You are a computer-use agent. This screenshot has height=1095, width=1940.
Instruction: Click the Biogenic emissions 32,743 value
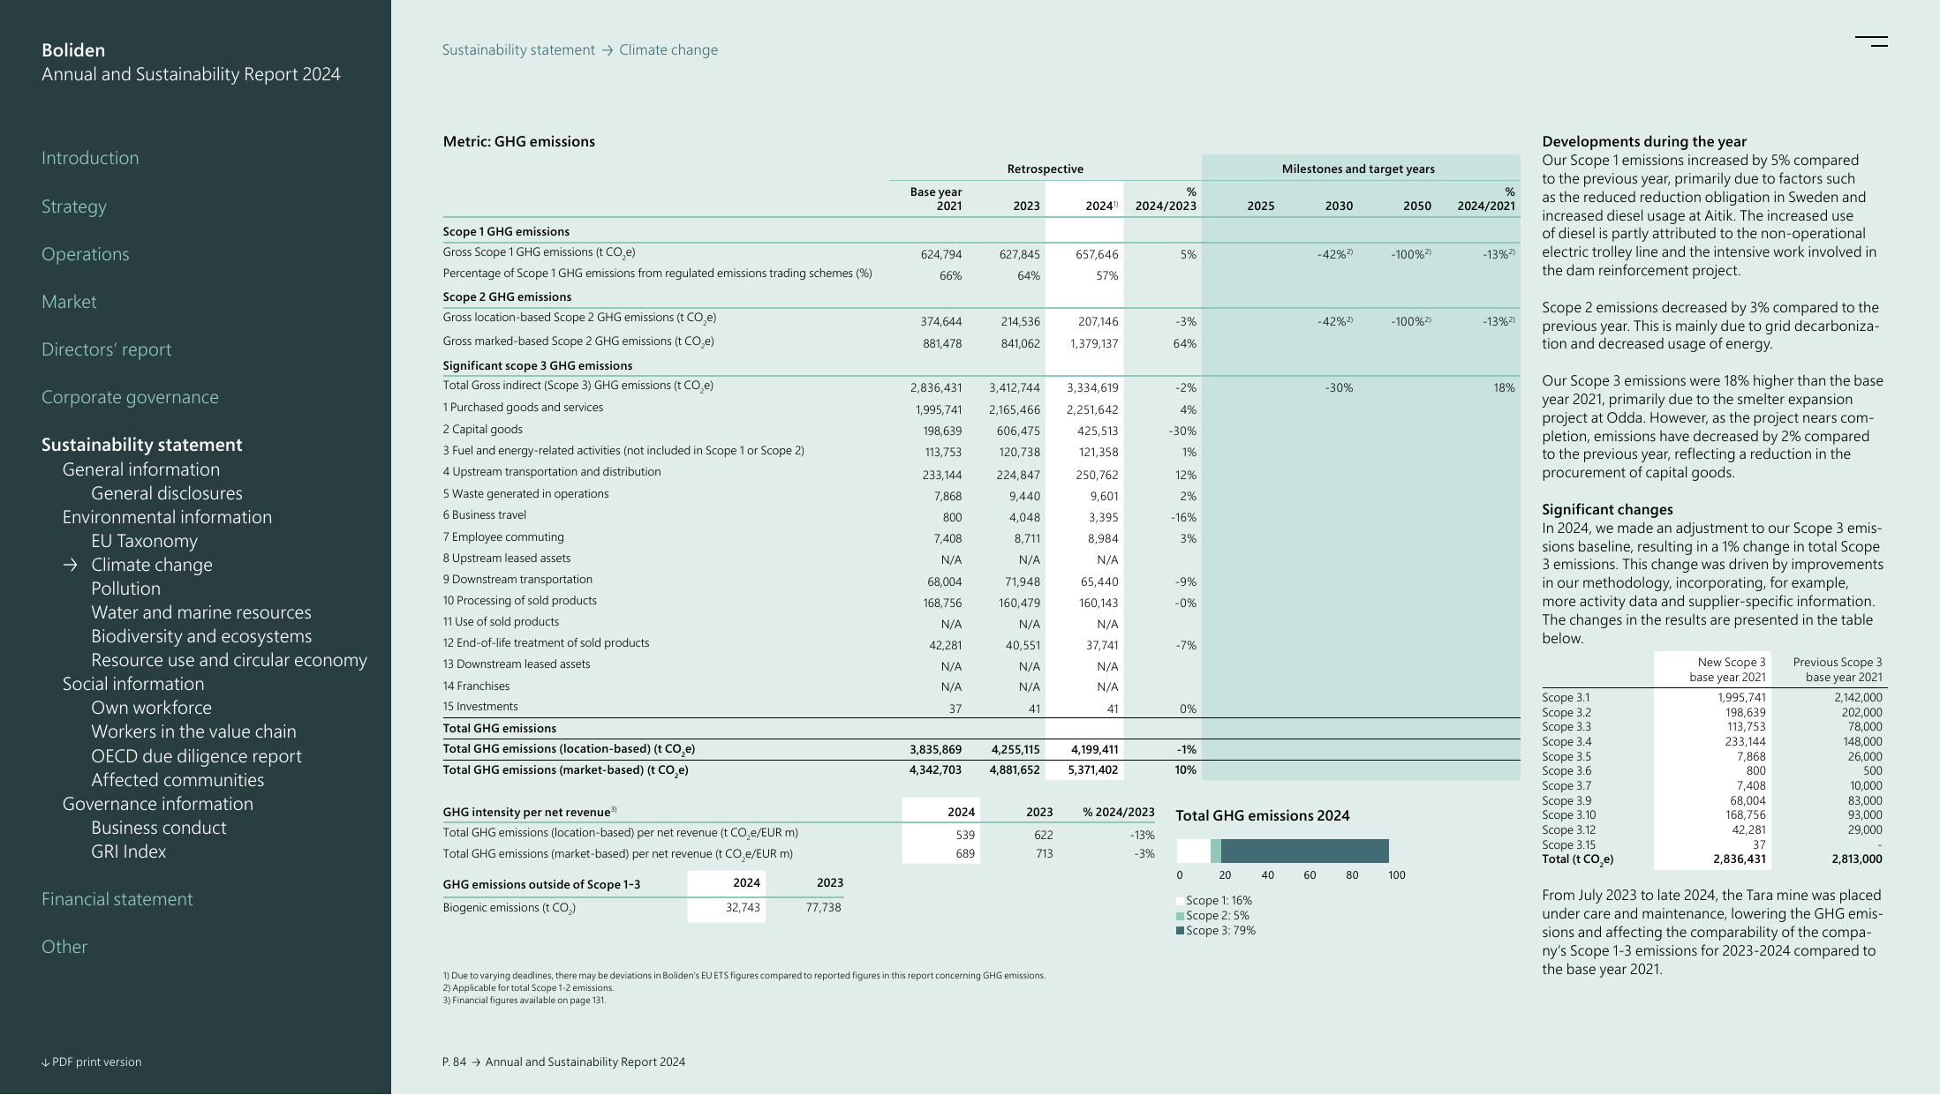click(743, 907)
